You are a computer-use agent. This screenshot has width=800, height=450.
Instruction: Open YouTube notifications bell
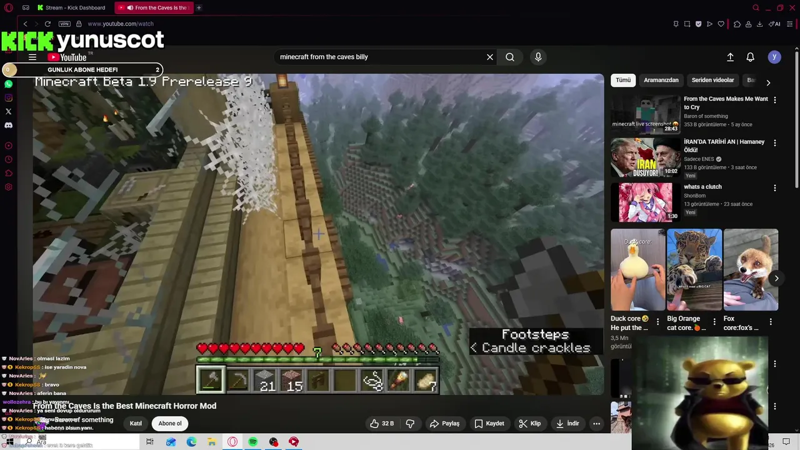pyautogui.click(x=751, y=57)
